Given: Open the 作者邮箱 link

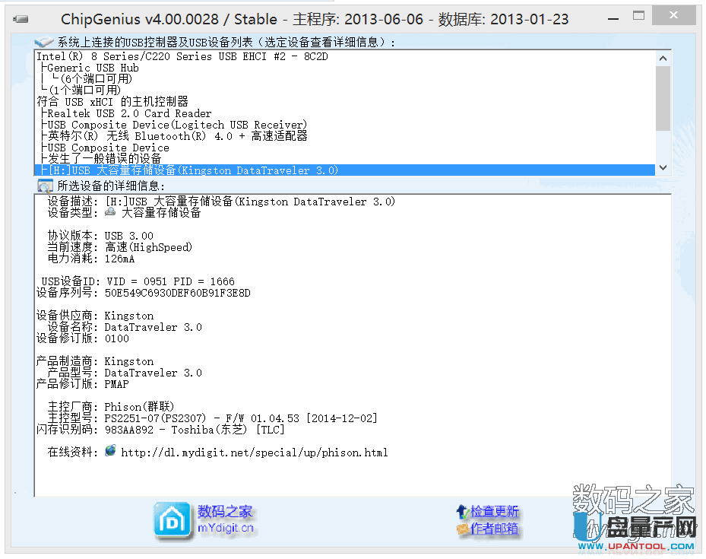Looking at the screenshot, I should pos(495,529).
